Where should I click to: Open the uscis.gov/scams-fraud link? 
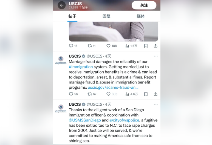tap(113, 87)
